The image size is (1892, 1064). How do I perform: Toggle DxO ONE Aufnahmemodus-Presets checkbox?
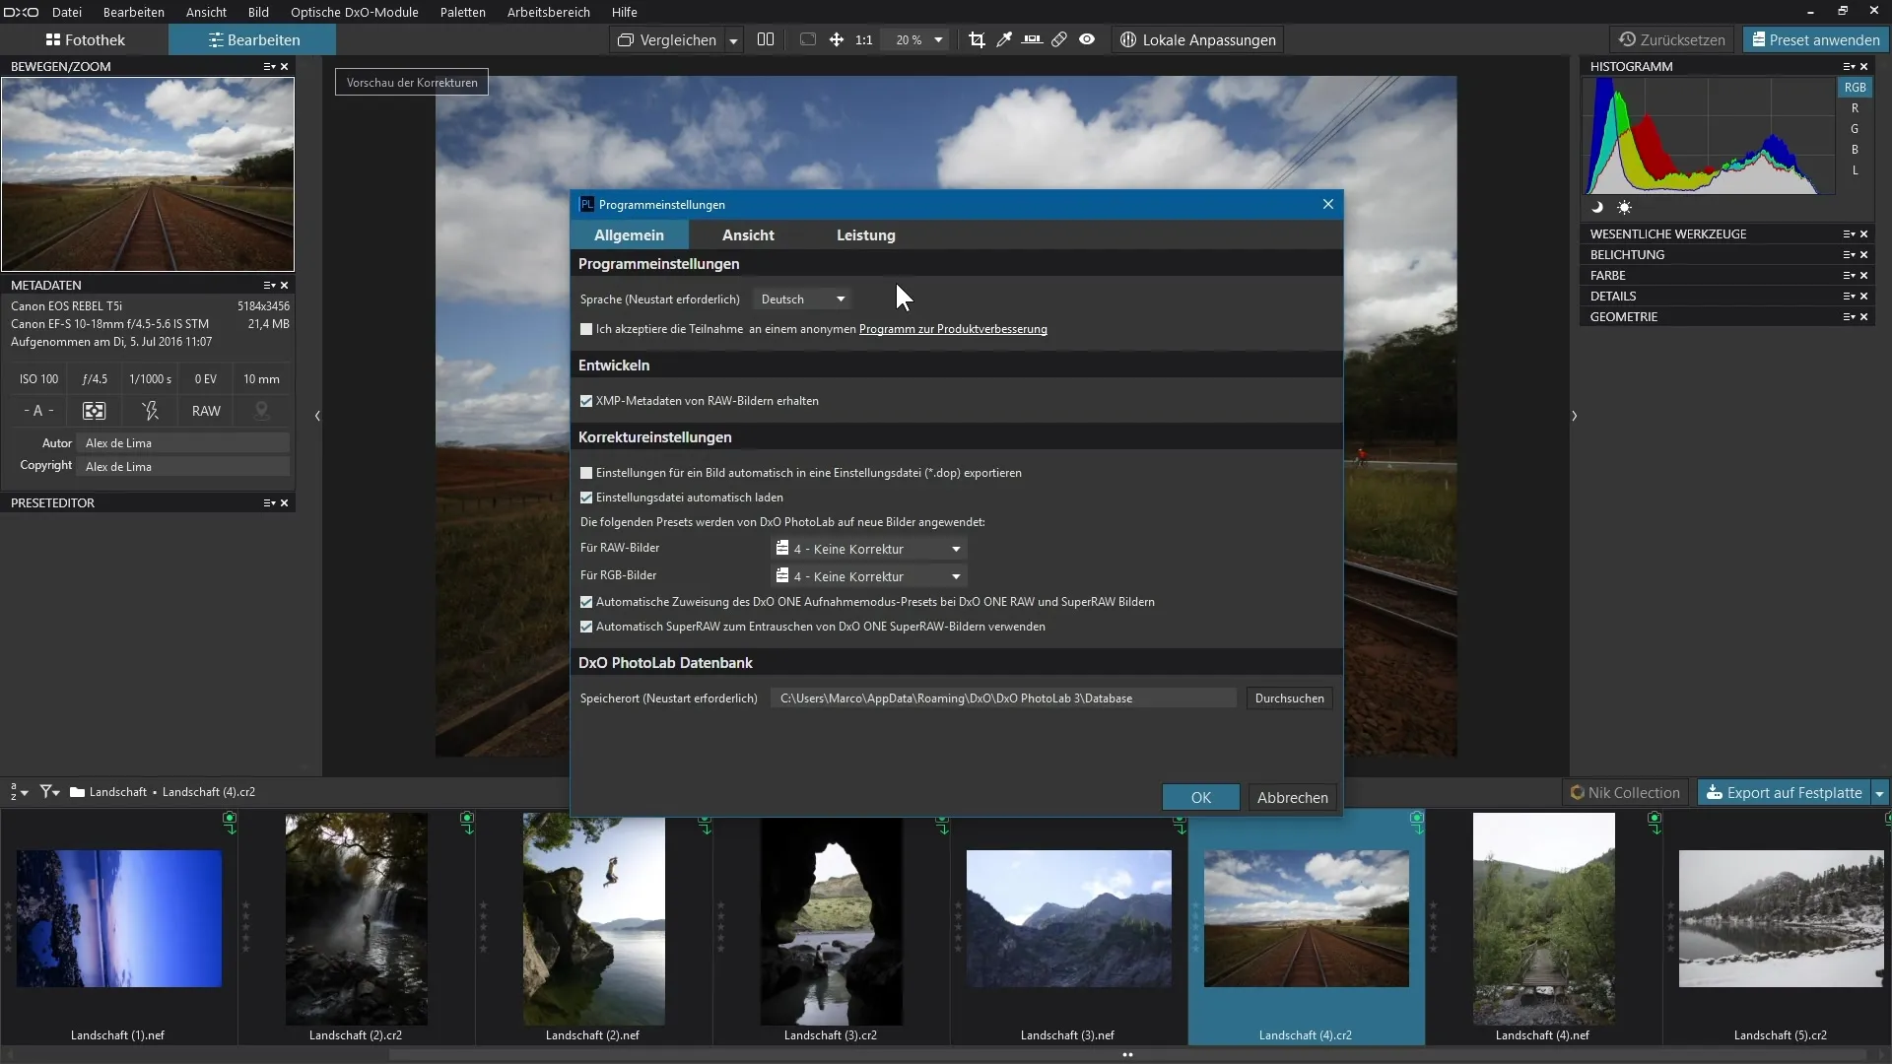coord(586,602)
